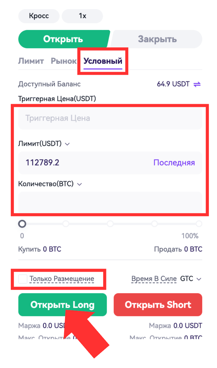This screenshot has width=217, height=368.
Task: Click the Последняя last price link
Action: 174,163
